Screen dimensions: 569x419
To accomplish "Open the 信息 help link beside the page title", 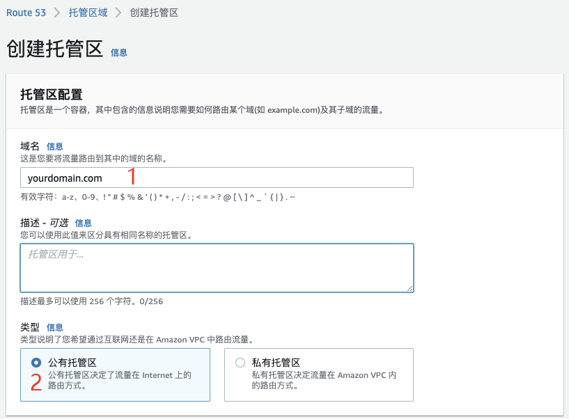I will point(118,52).
